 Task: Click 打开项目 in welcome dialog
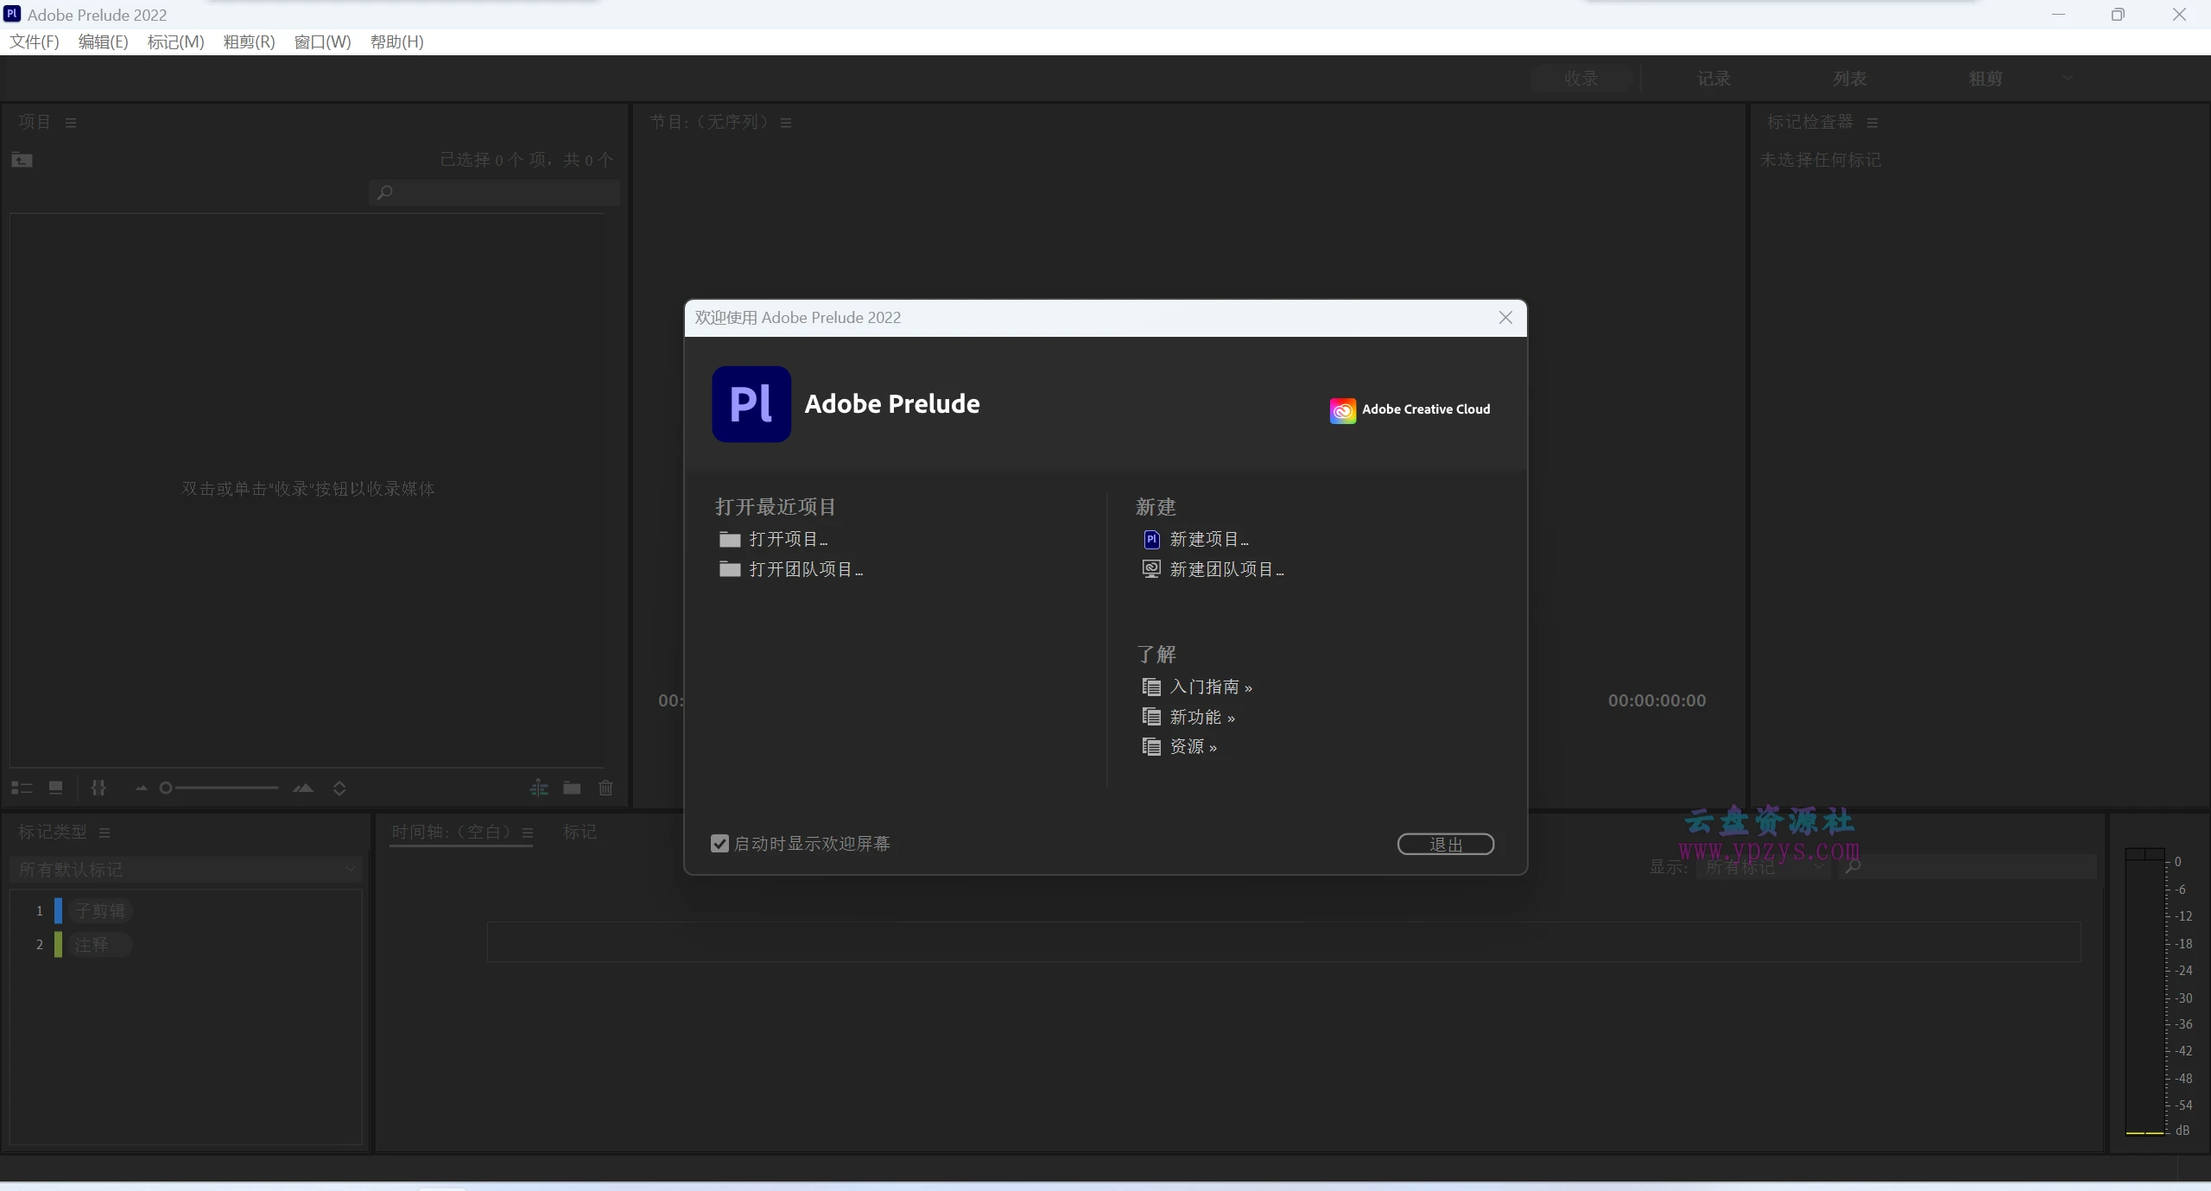787,540
